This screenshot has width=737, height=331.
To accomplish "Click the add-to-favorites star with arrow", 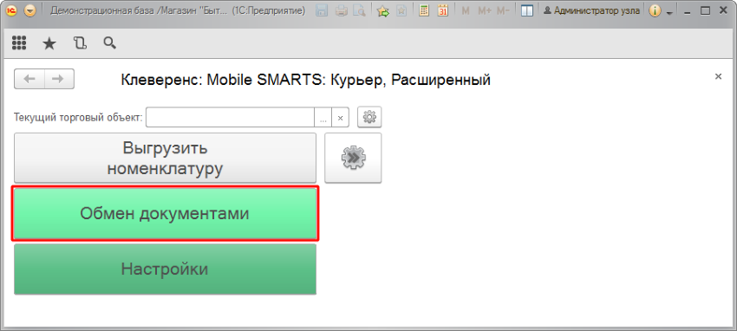I will [383, 10].
